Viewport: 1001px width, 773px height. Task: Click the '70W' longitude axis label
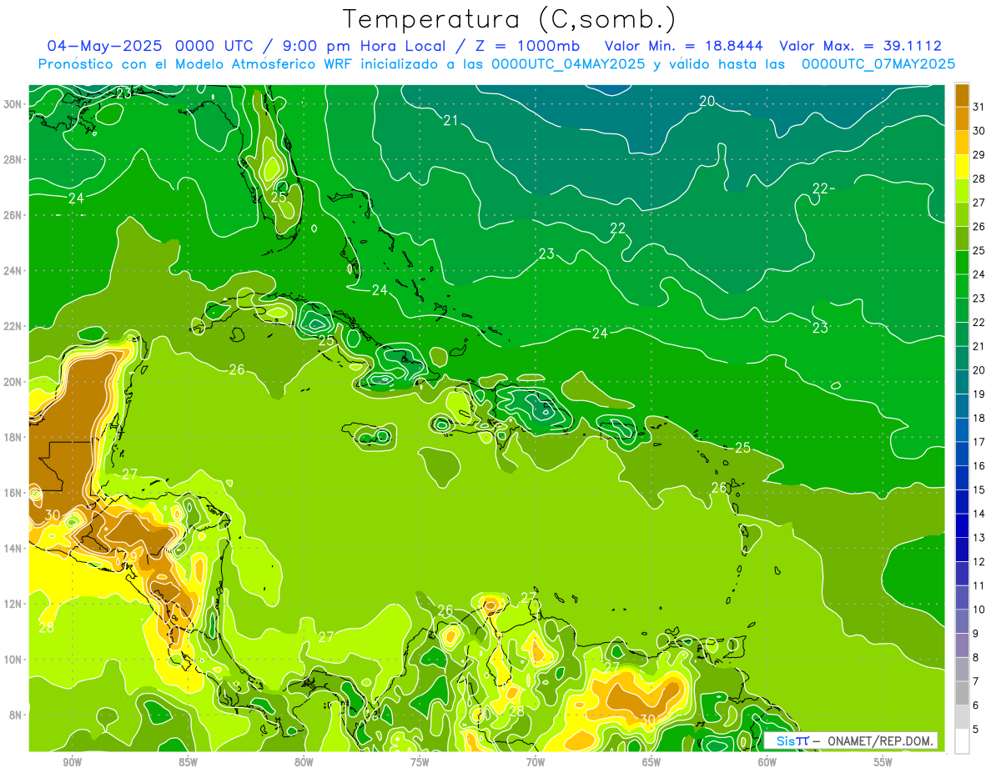pos(536,761)
